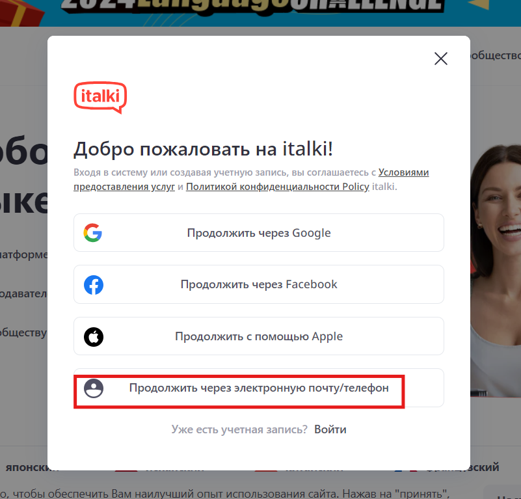Click the smiling woman photo

click(496, 269)
